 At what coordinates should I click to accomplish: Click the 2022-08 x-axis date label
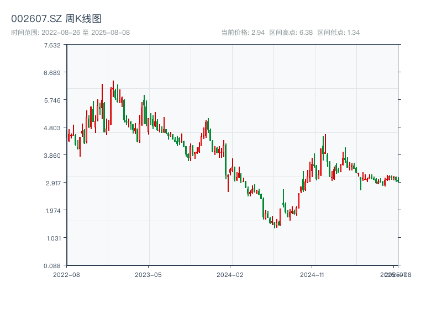click(66, 274)
